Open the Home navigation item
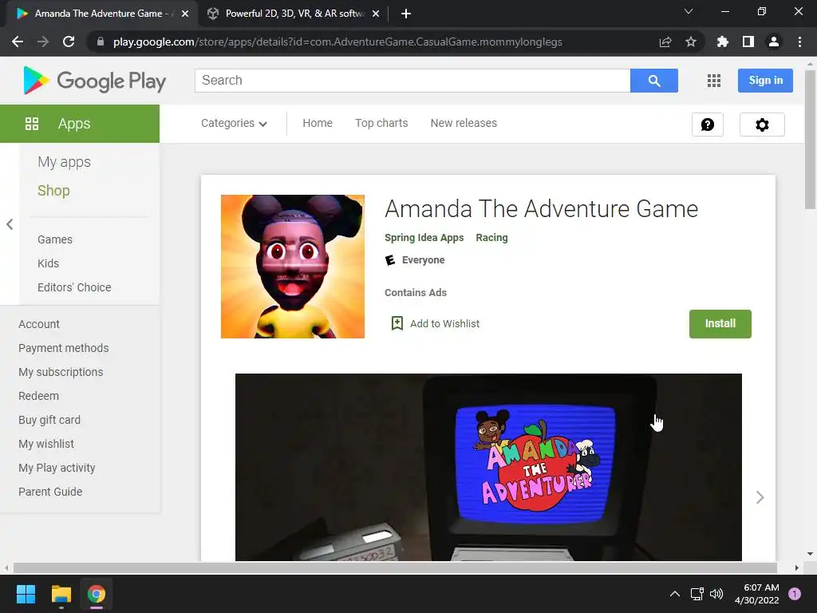This screenshot has height=613, width=817. pyautogui.click(x=318, y=124)
